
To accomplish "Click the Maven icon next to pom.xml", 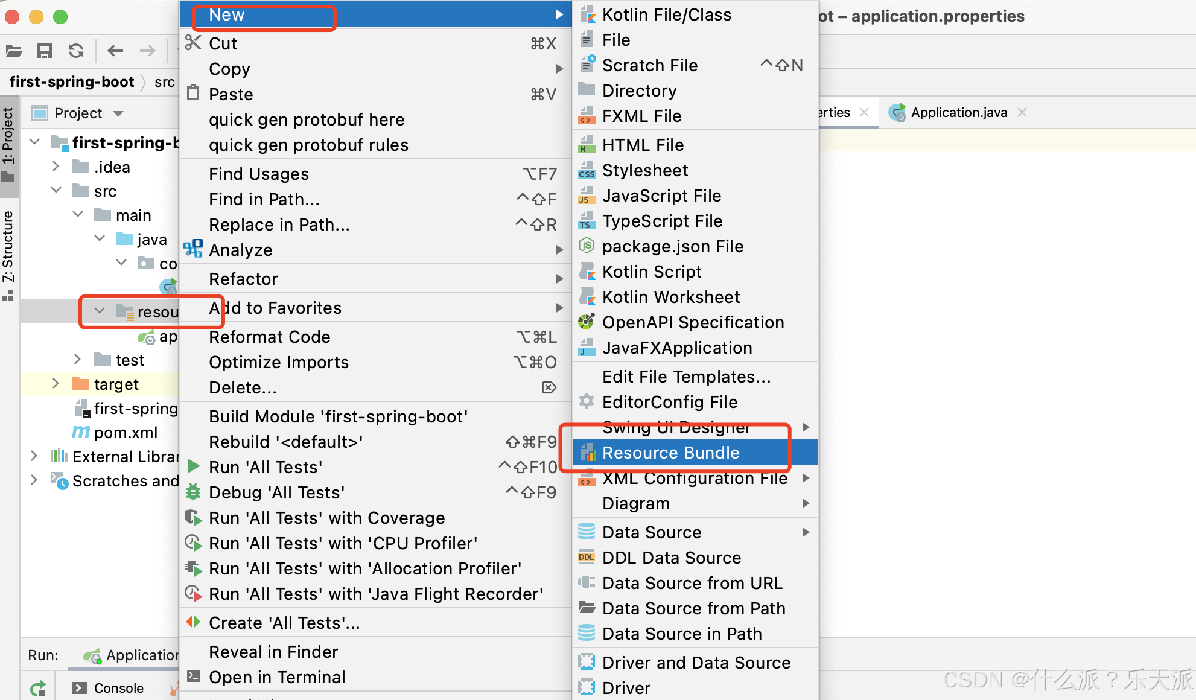I will [x=83, y=432].
